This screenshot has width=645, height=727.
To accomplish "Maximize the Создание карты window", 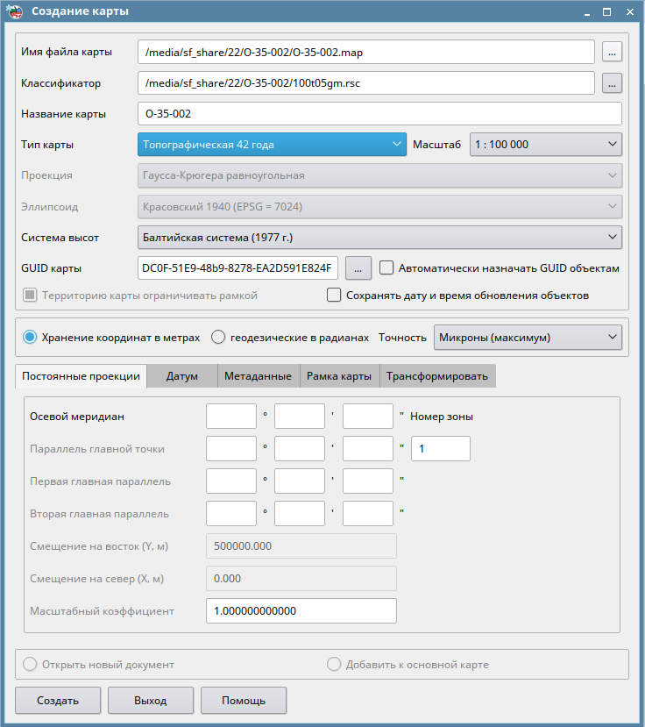I will click(x=606, y=11).
